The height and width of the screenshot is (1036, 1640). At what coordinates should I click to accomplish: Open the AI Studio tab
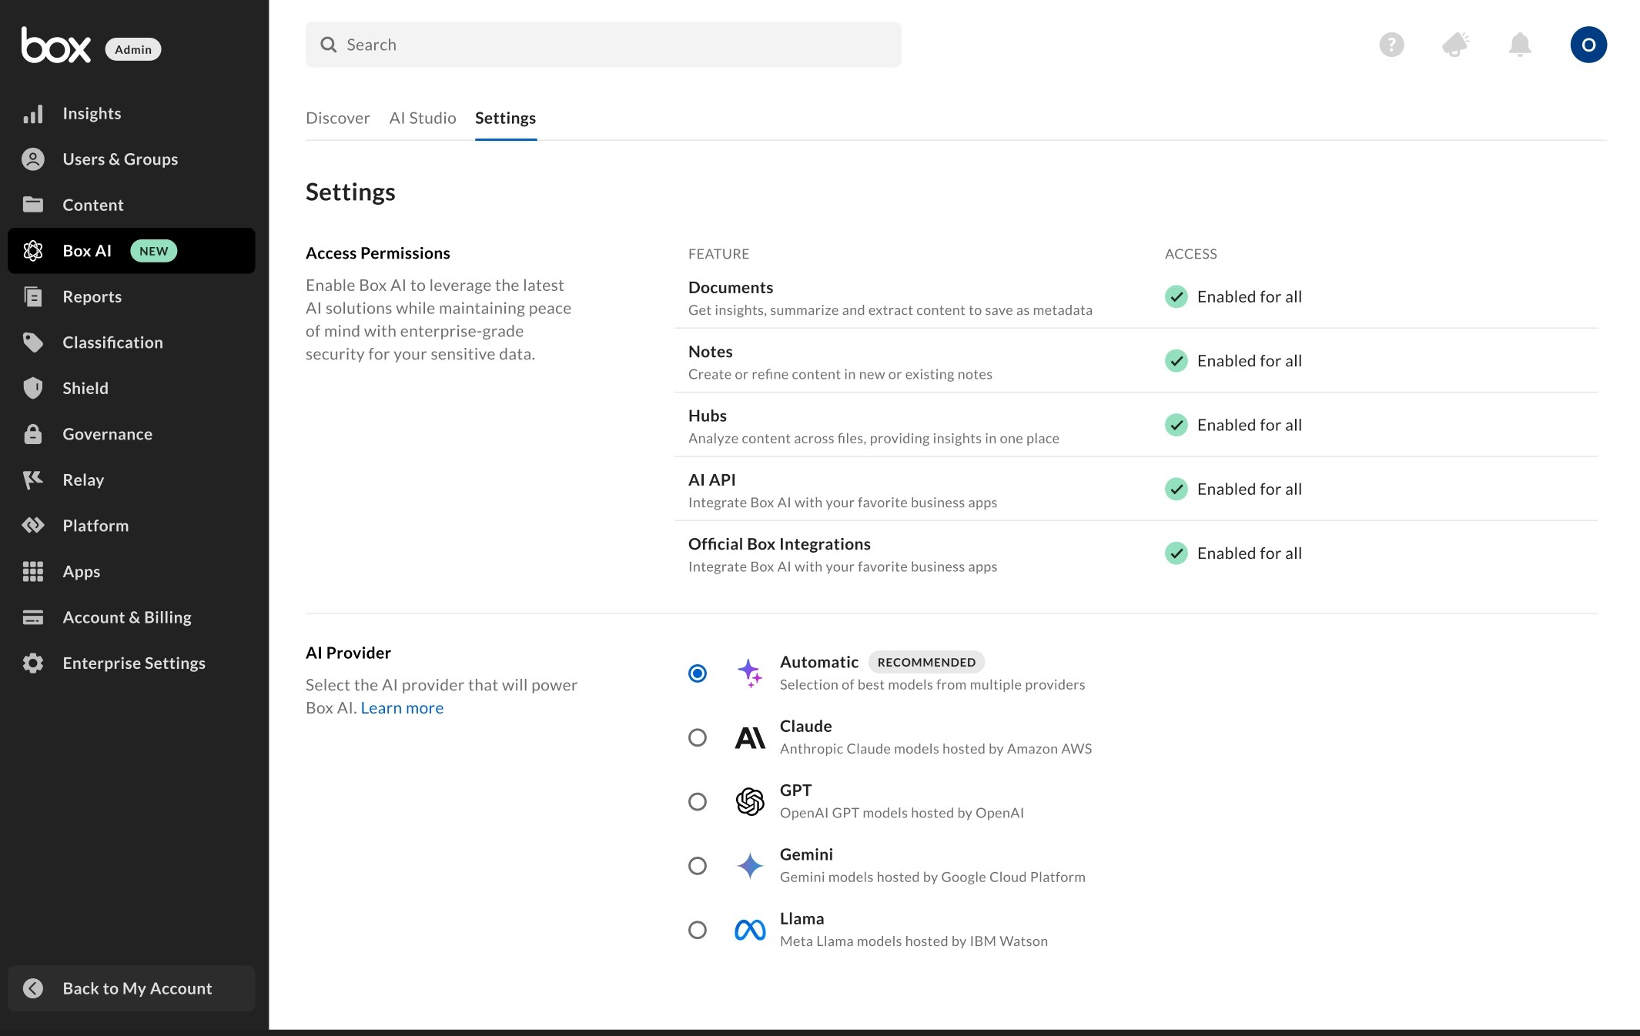(x=422, y=119)
